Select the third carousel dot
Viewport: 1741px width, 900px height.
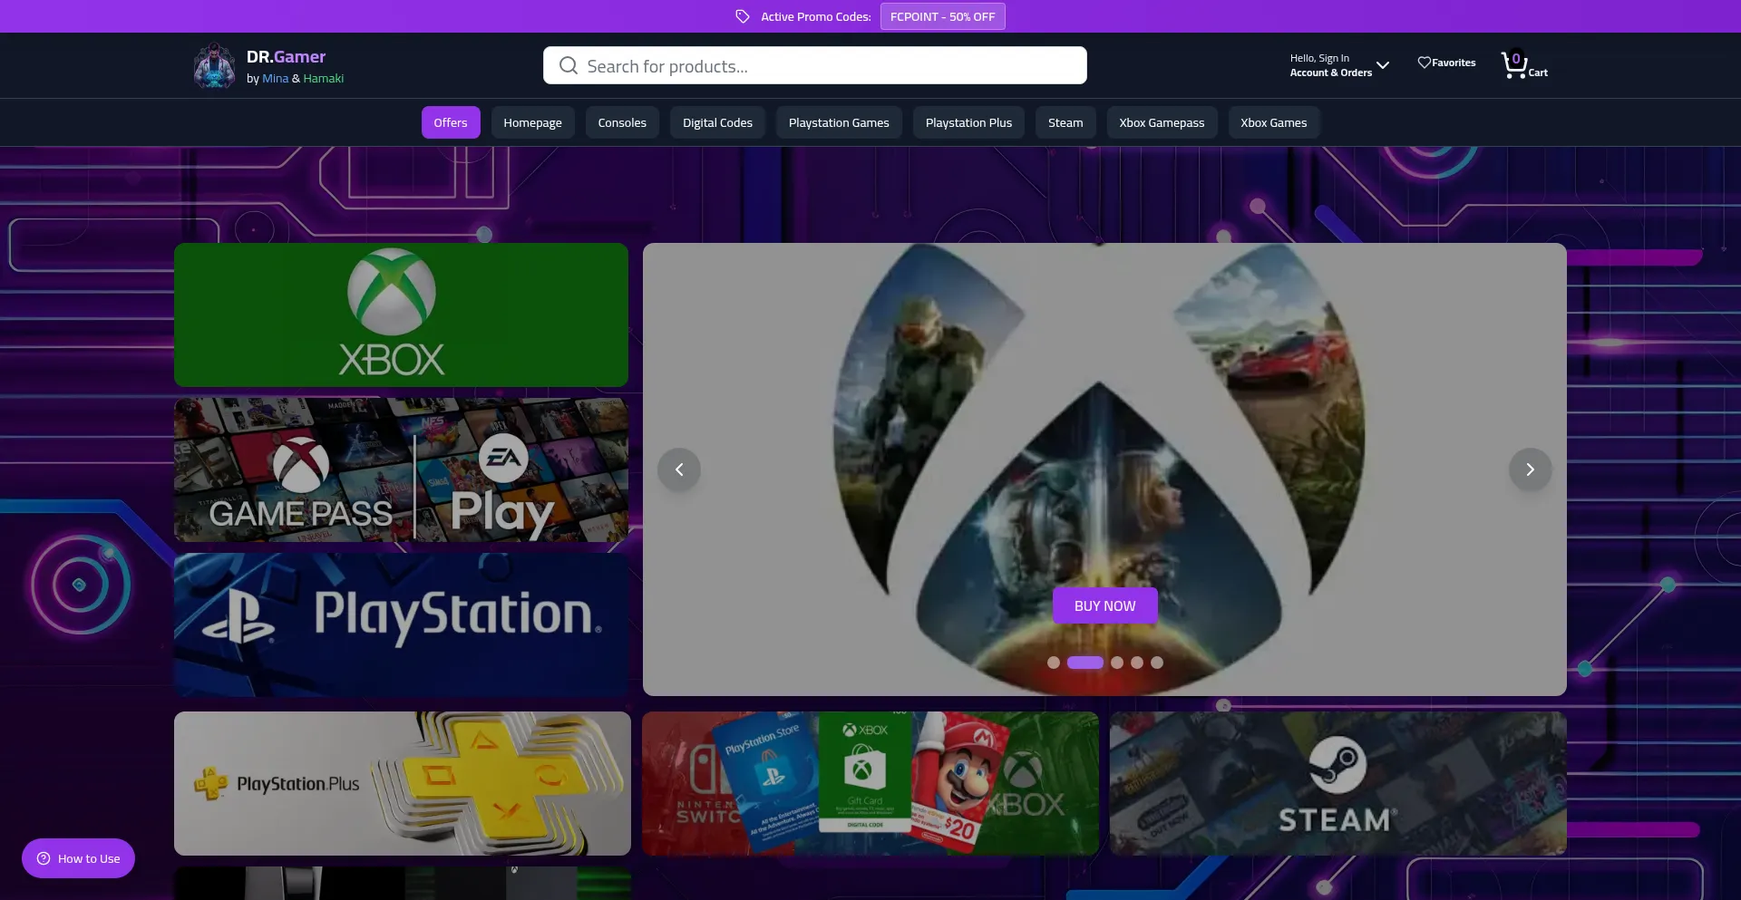tap(1117, 663)
